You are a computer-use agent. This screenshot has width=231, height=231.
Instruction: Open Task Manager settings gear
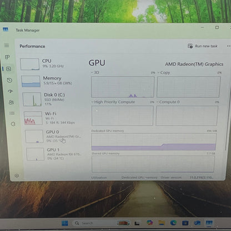(x=17, y=175)
